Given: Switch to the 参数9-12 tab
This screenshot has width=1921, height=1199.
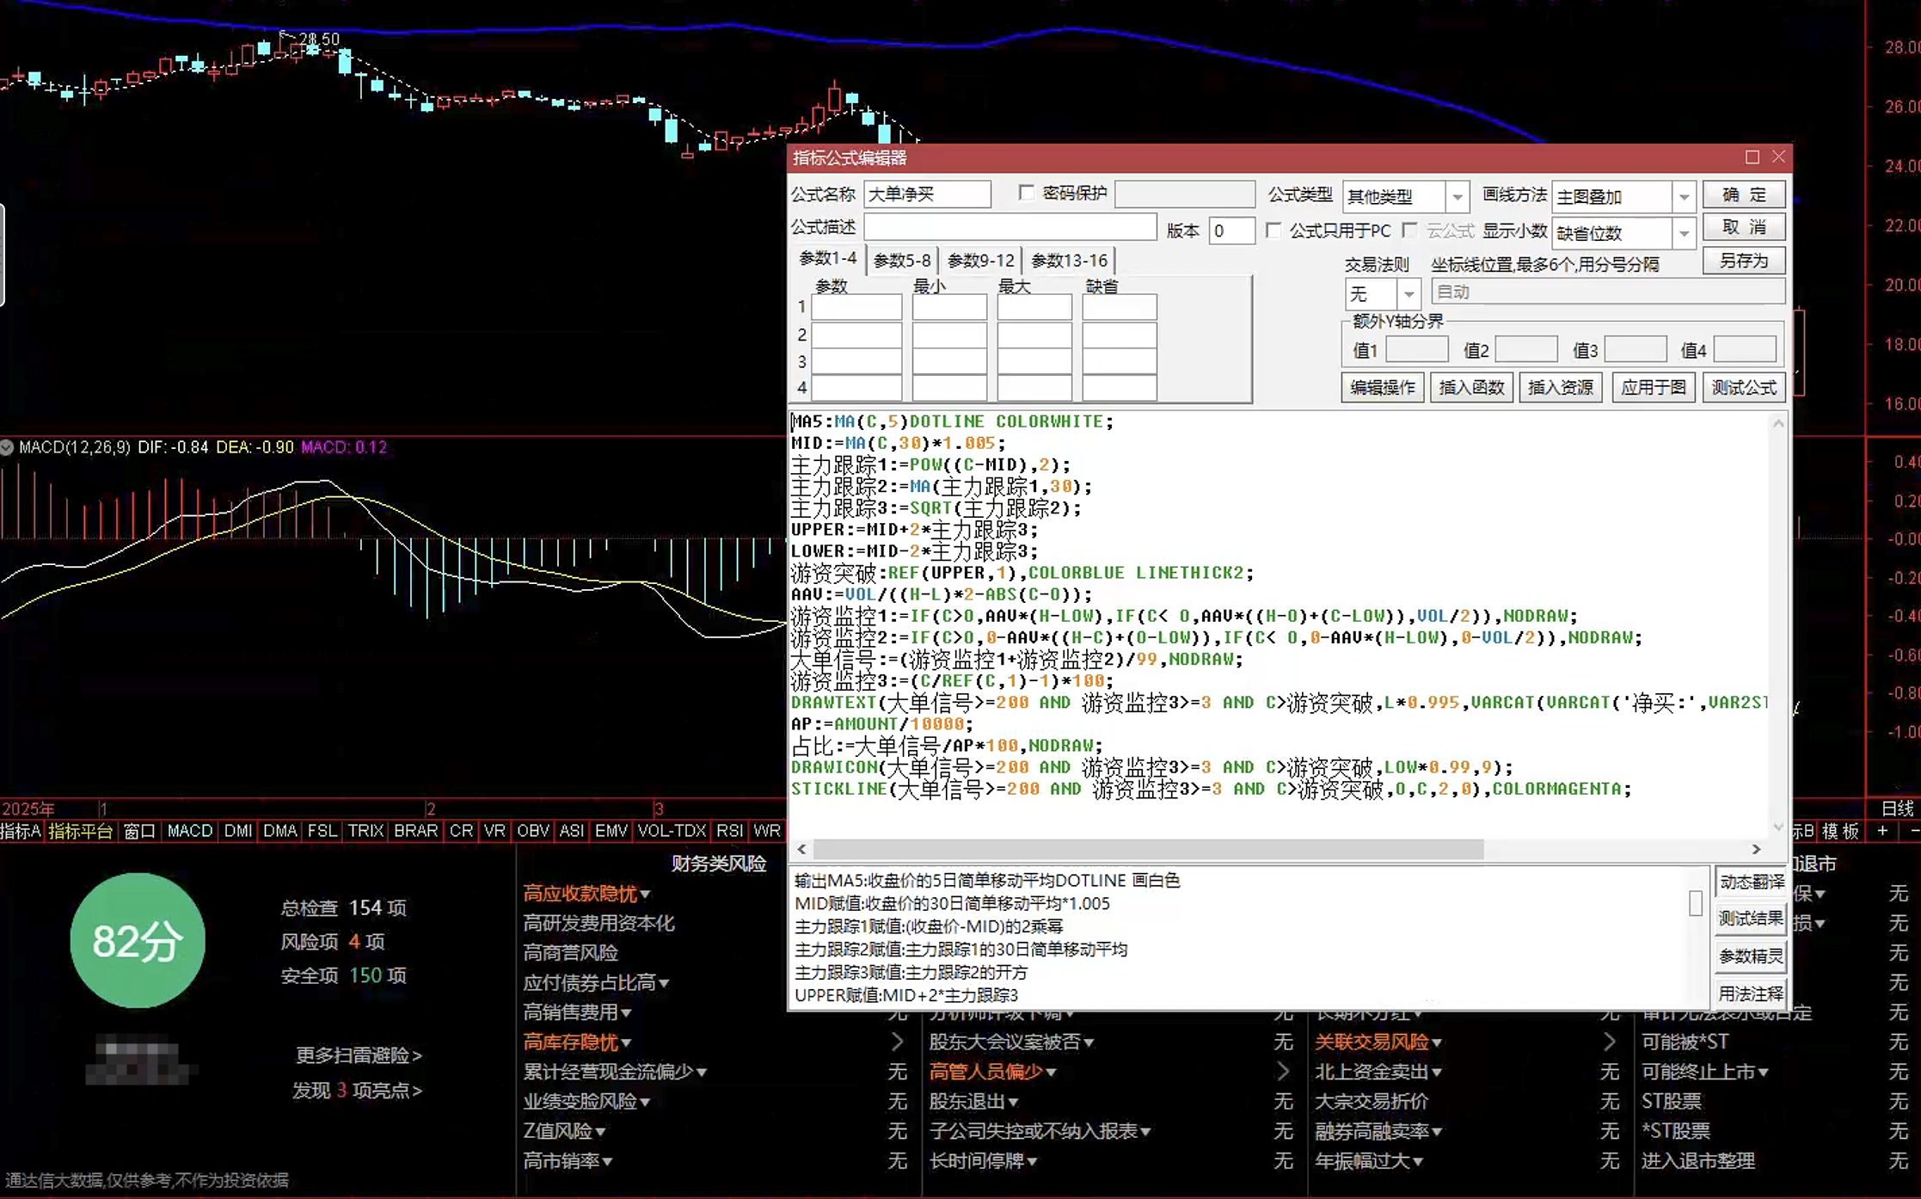Looking at the screenshot, I should (981, 260).
